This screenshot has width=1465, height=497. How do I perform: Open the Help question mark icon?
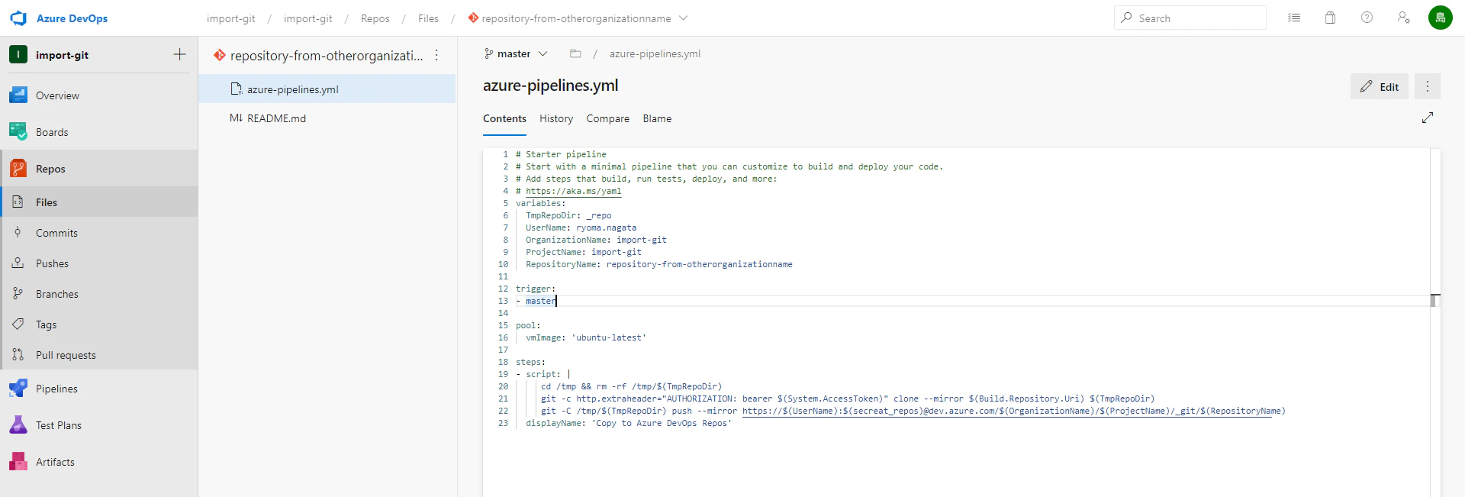coord(1367,18)
